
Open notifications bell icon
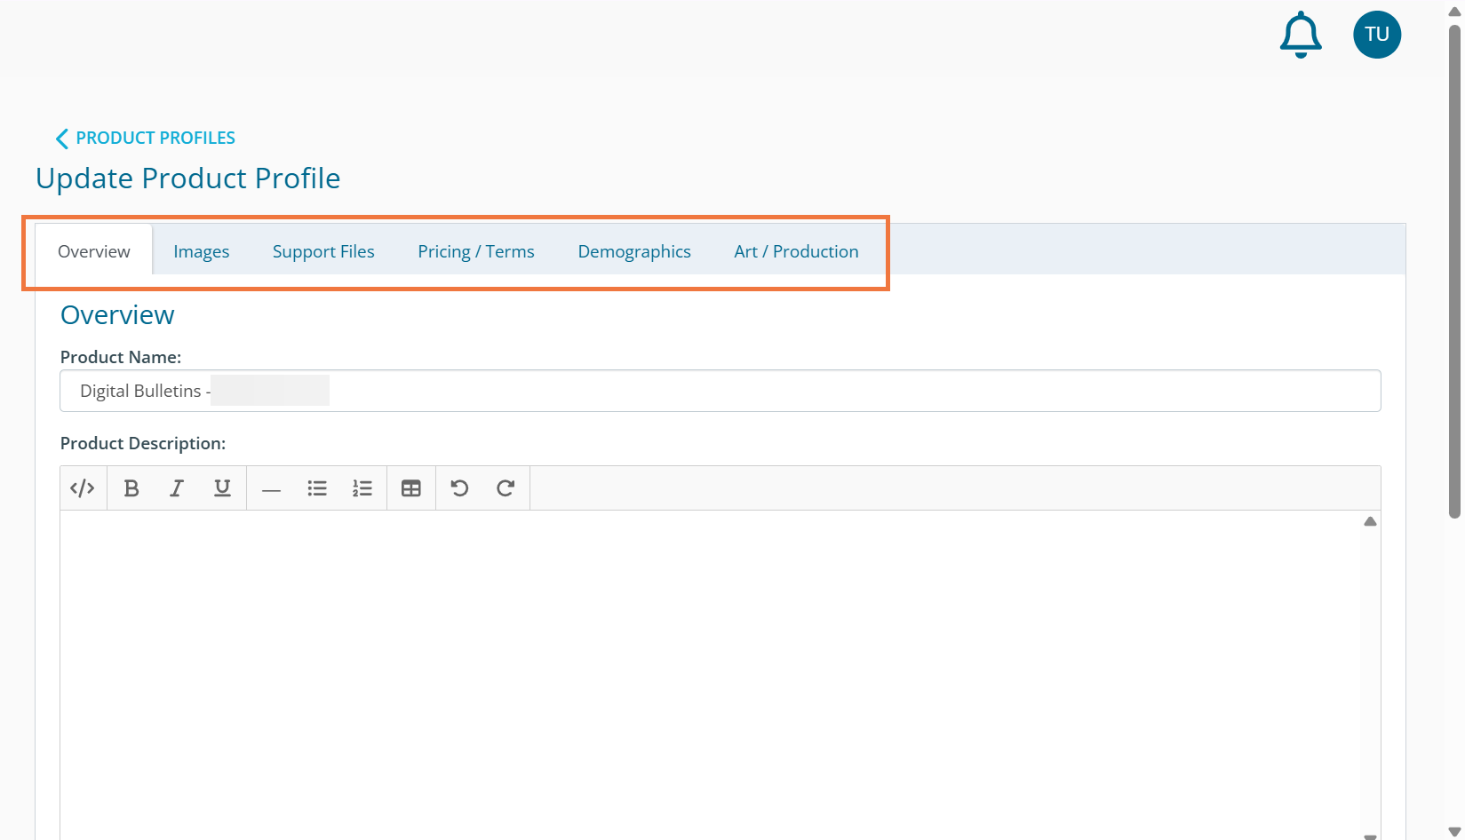tap(1301, 36)
